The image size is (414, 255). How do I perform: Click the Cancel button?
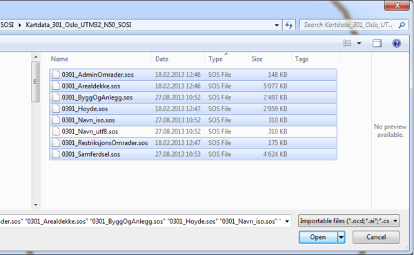pos(376,237)
